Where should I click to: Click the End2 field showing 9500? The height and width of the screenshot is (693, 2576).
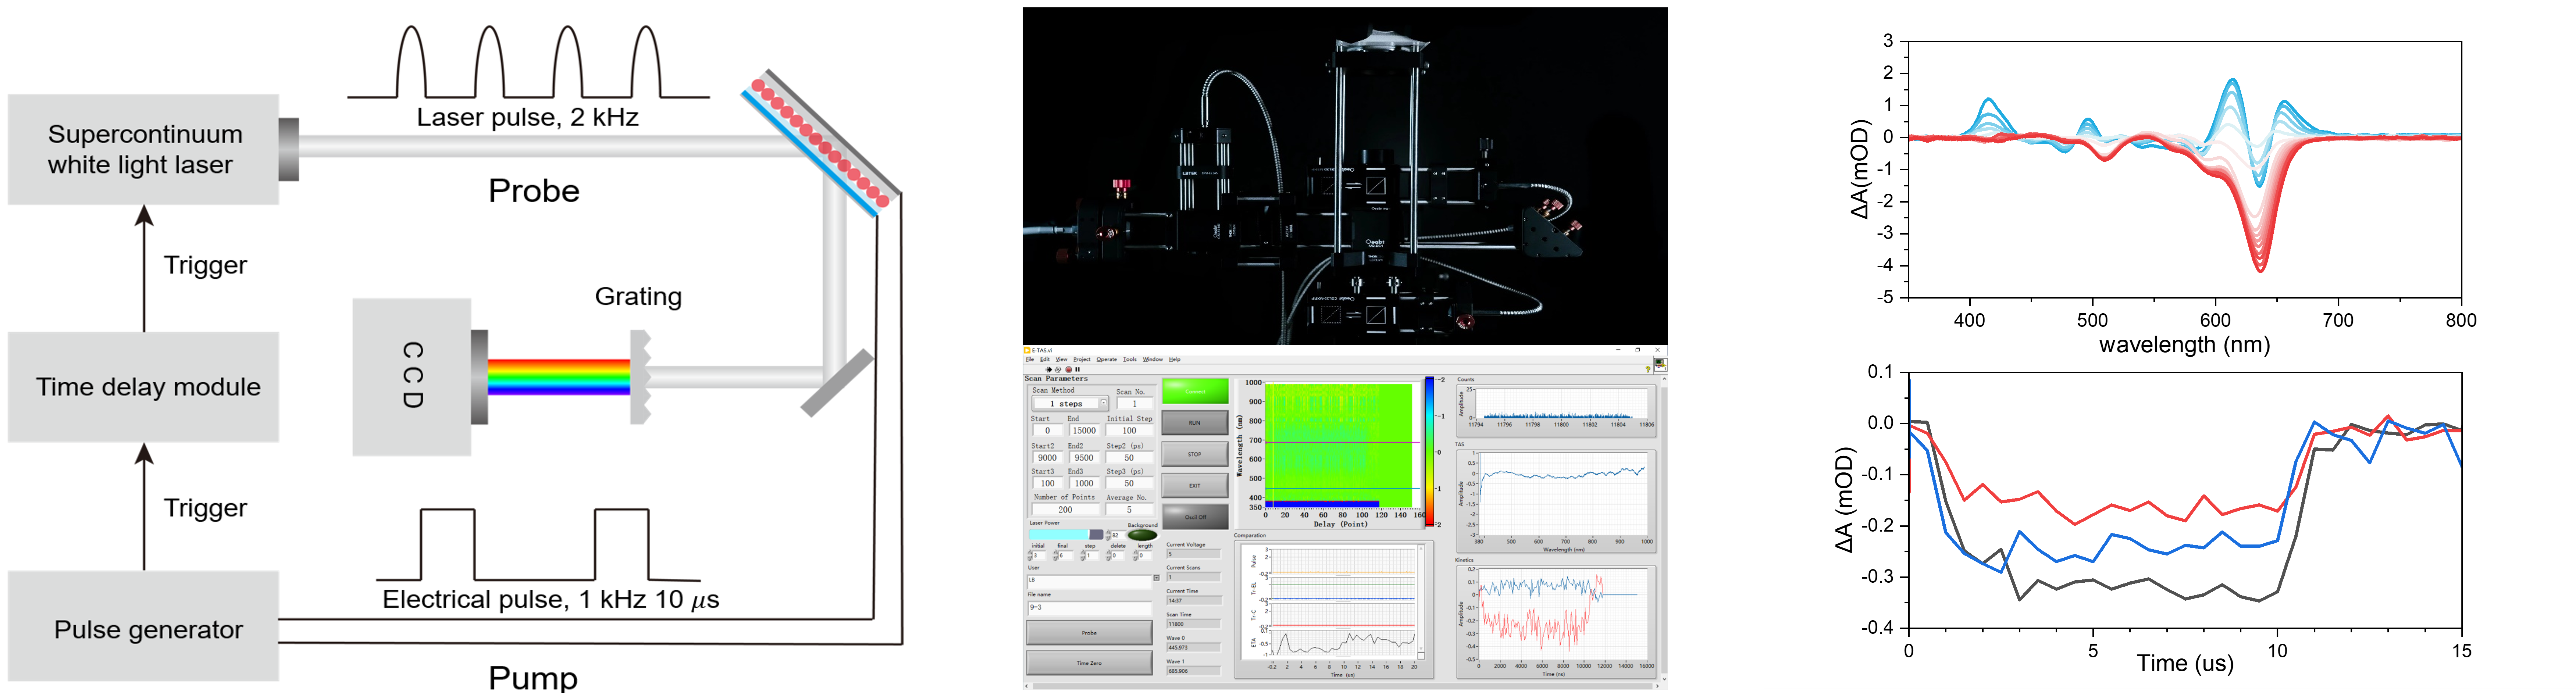tap(1084, 458)
